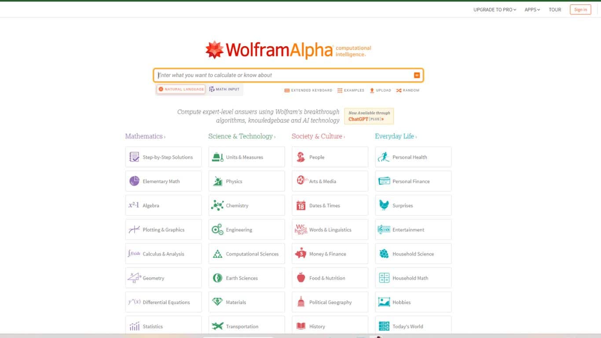Generate a random query with Random

(407, 90)
